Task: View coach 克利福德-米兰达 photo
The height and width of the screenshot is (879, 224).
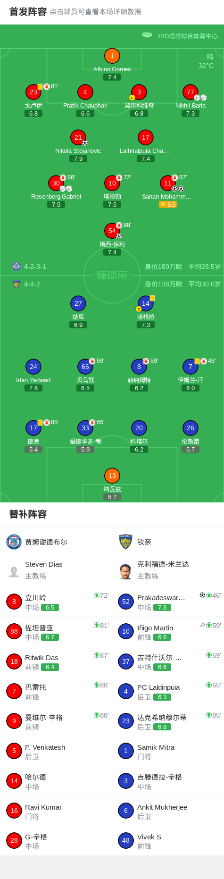Action: 125,571
